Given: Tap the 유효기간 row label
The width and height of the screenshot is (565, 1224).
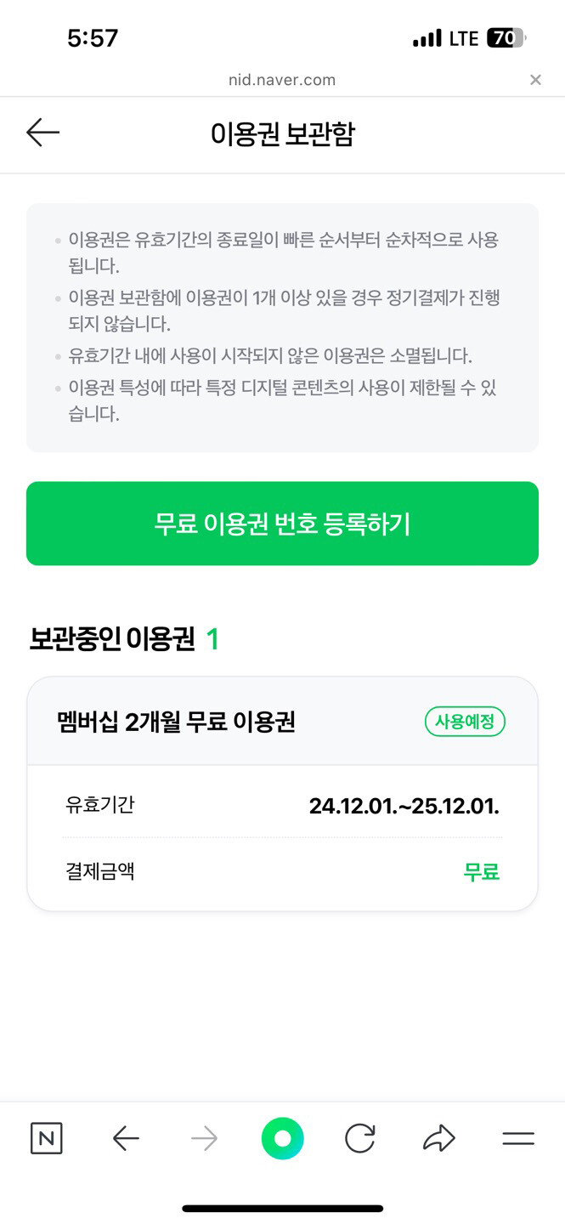Looking at the screenshot, I should click(99, 804).
